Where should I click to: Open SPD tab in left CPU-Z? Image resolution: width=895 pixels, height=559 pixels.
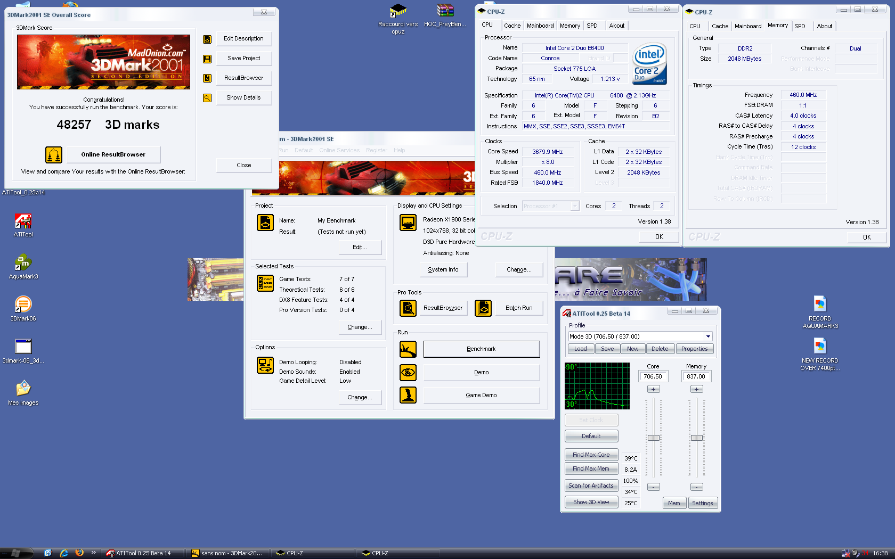592,26
